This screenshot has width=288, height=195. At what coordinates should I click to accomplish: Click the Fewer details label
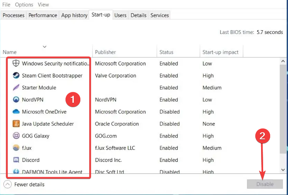[29, 185]
